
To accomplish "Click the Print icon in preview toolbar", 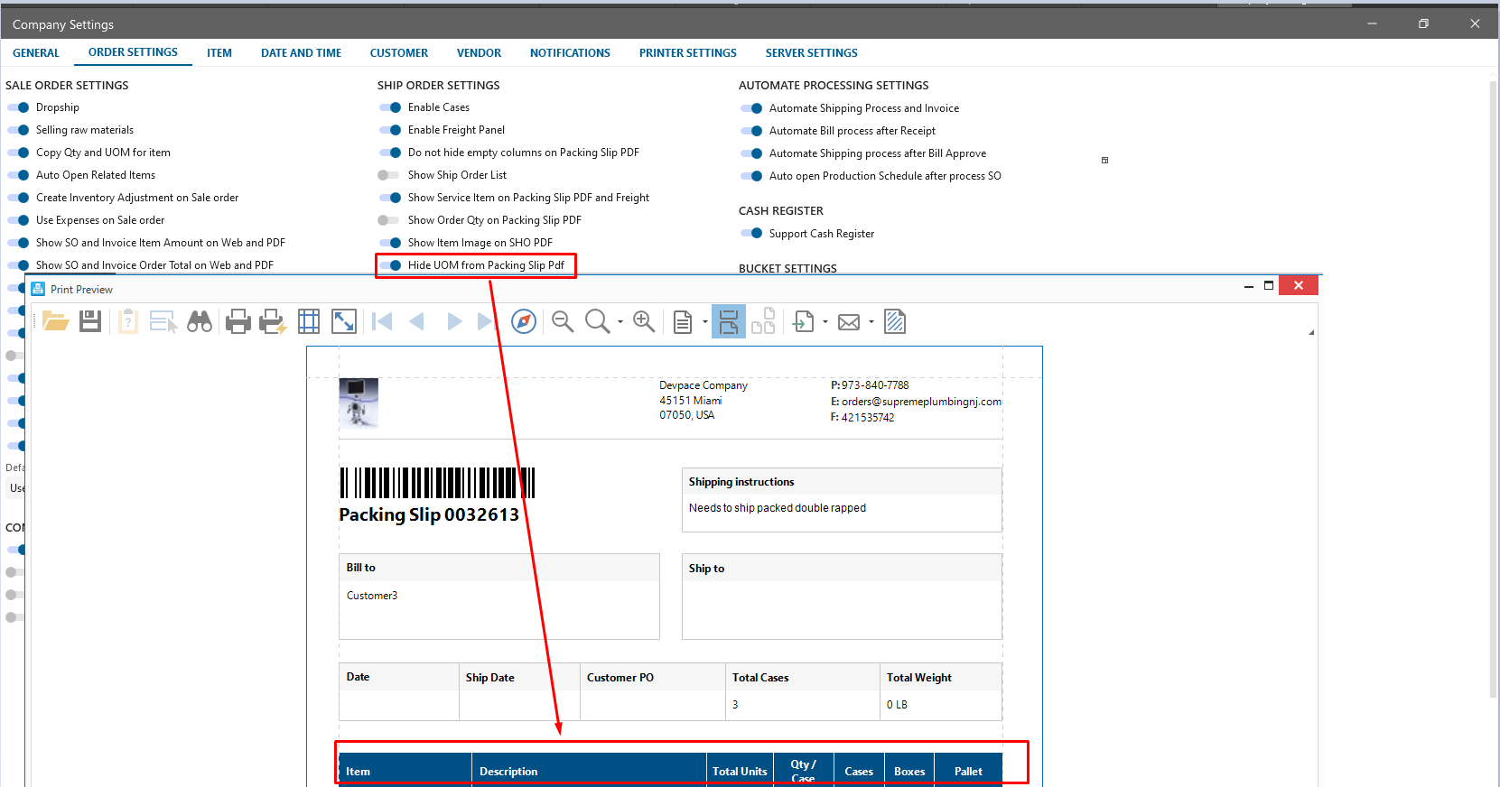I will (x=238, y=321).
